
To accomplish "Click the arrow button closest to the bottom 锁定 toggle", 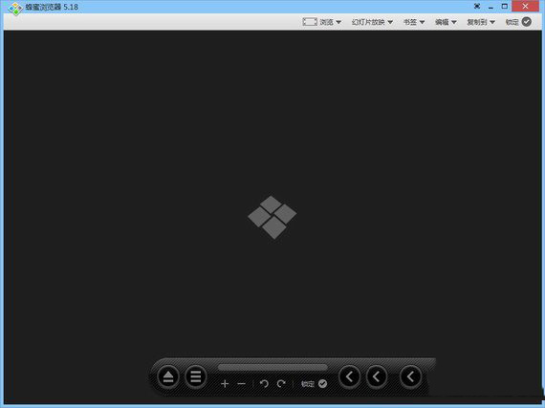I will click(x=350, y=376).
